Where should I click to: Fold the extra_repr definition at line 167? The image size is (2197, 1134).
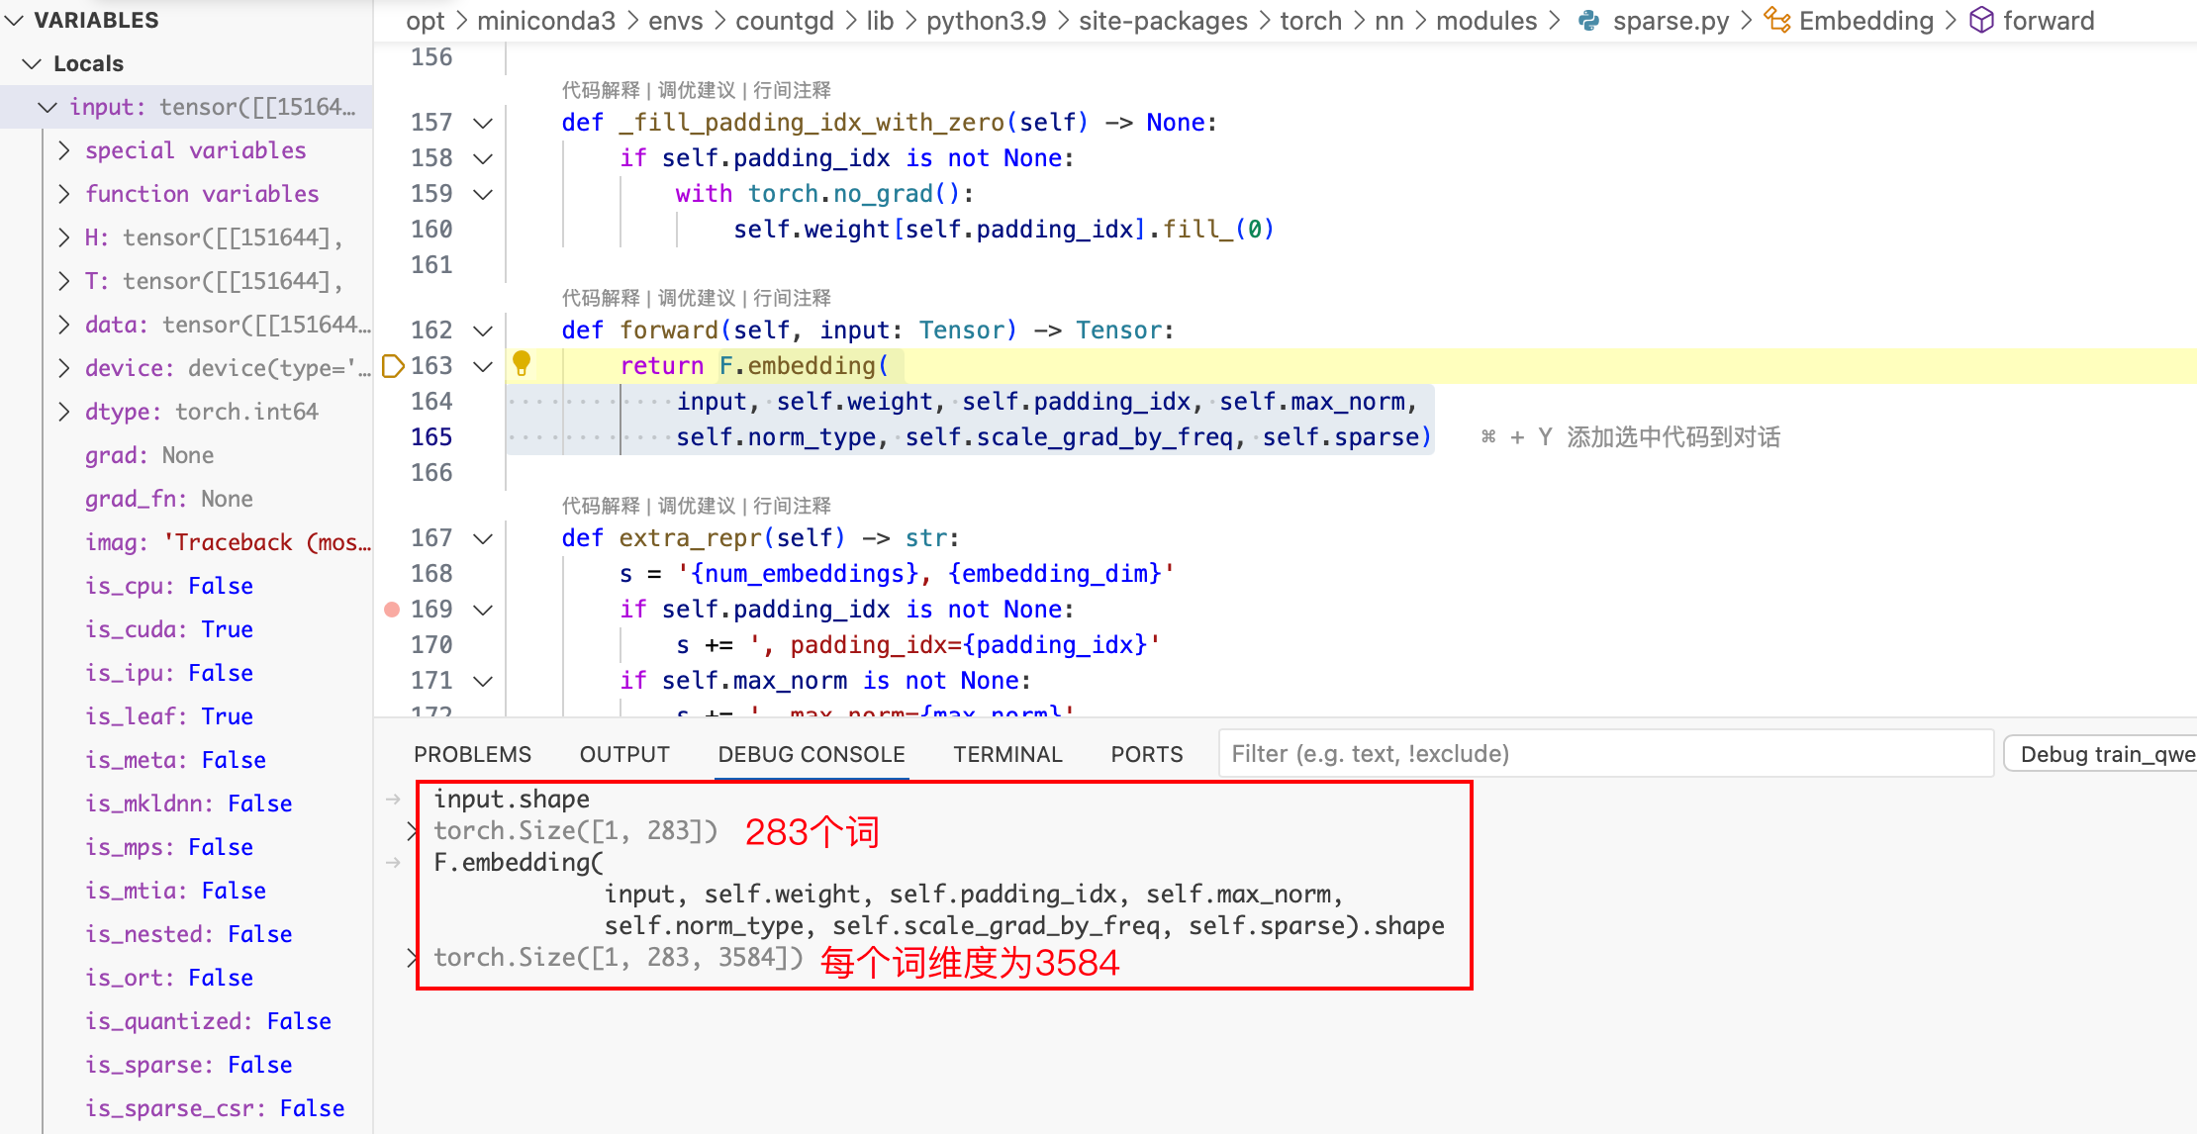click(483, 538)
